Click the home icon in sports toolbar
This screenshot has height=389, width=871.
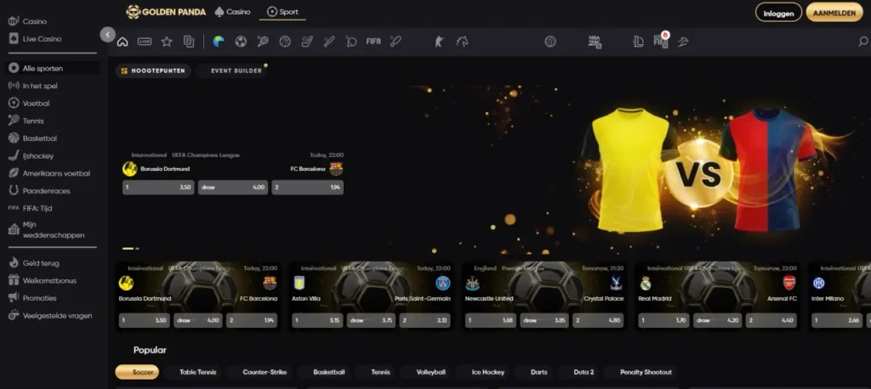coord(122,41)
